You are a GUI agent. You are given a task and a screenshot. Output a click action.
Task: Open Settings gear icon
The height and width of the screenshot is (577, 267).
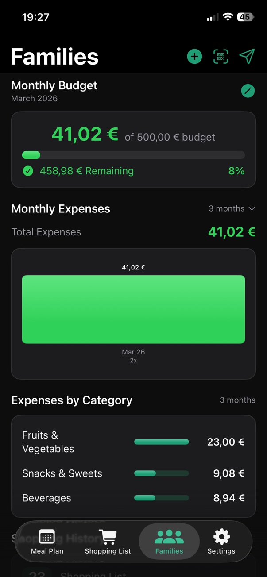coord(221,537)
